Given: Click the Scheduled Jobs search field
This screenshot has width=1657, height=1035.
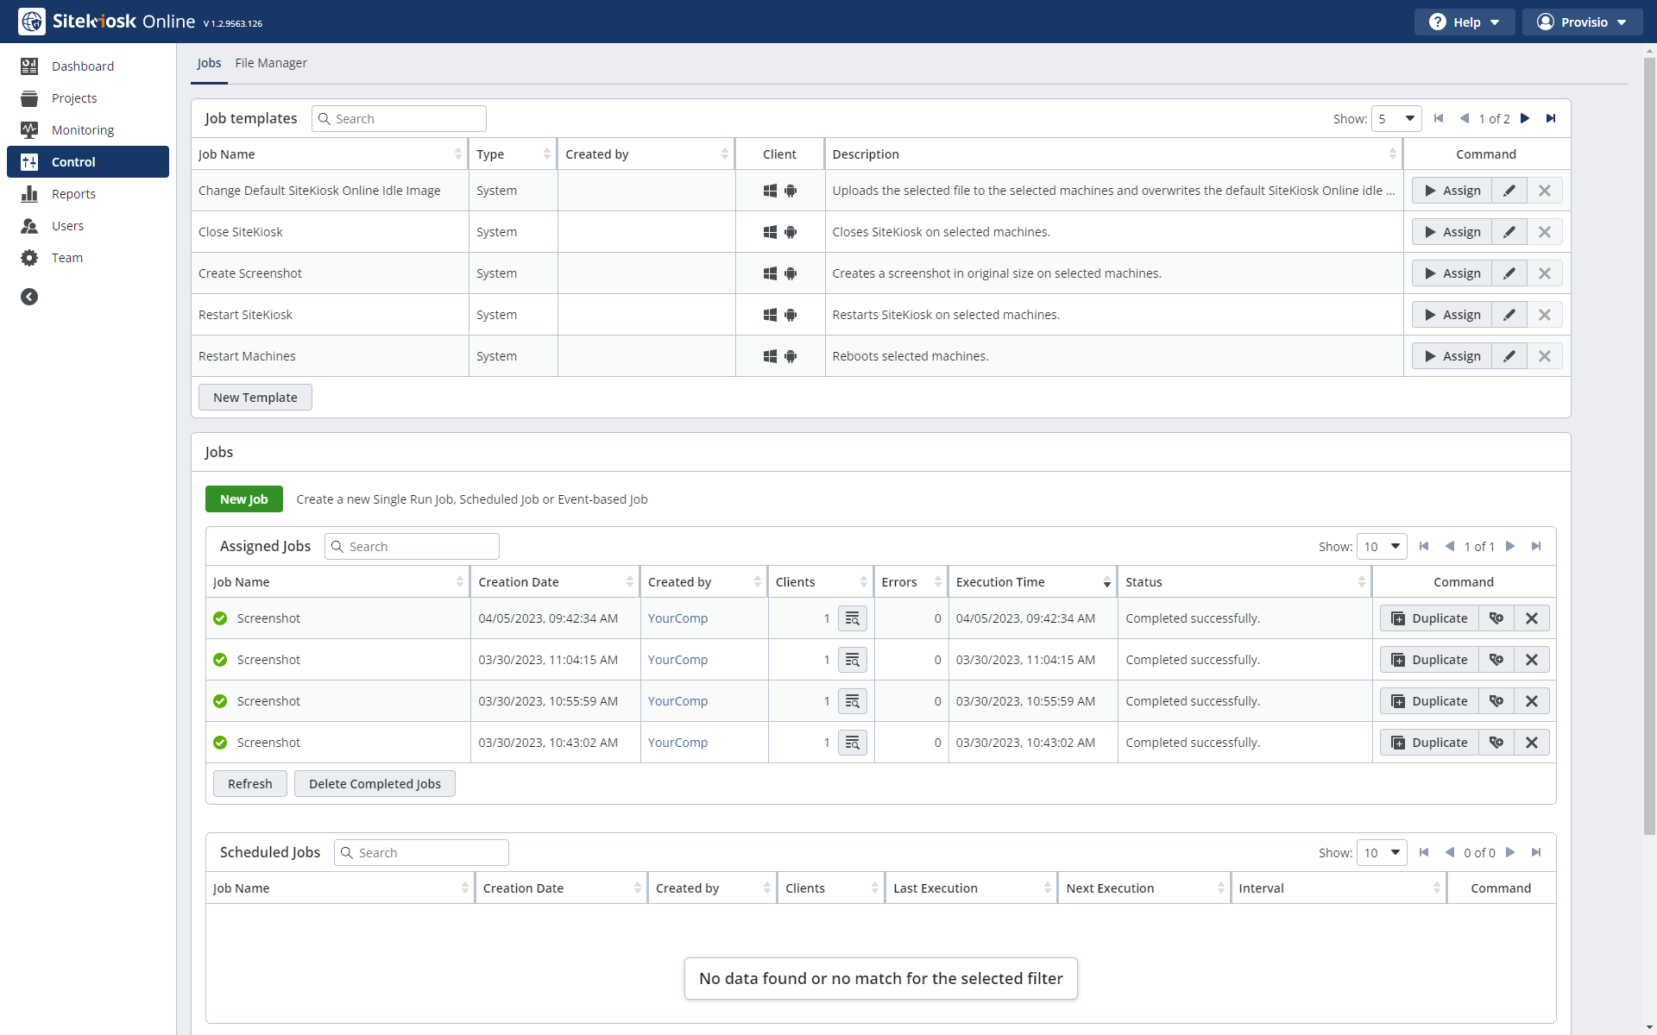Looking at the screenshot, I should click(430, 852).
